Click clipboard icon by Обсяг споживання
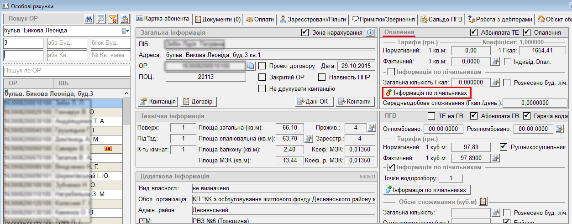Screen dimensions: 572x224 tap(483, 201)
